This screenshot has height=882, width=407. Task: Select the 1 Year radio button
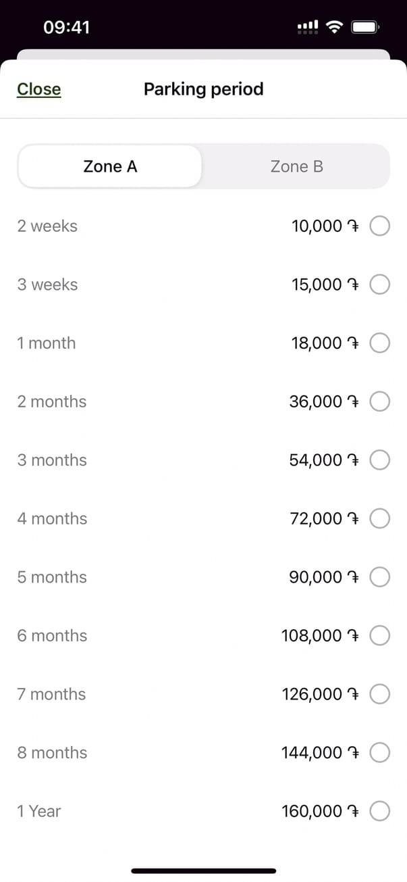pyautogui.click(x=380, y=811)
